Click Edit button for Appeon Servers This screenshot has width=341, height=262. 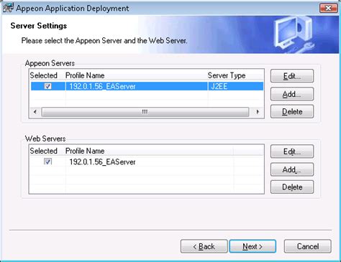tap(292, 76)
